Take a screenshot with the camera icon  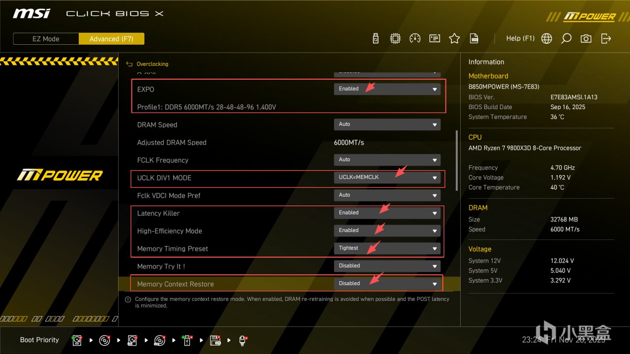[x=586, y=38]
